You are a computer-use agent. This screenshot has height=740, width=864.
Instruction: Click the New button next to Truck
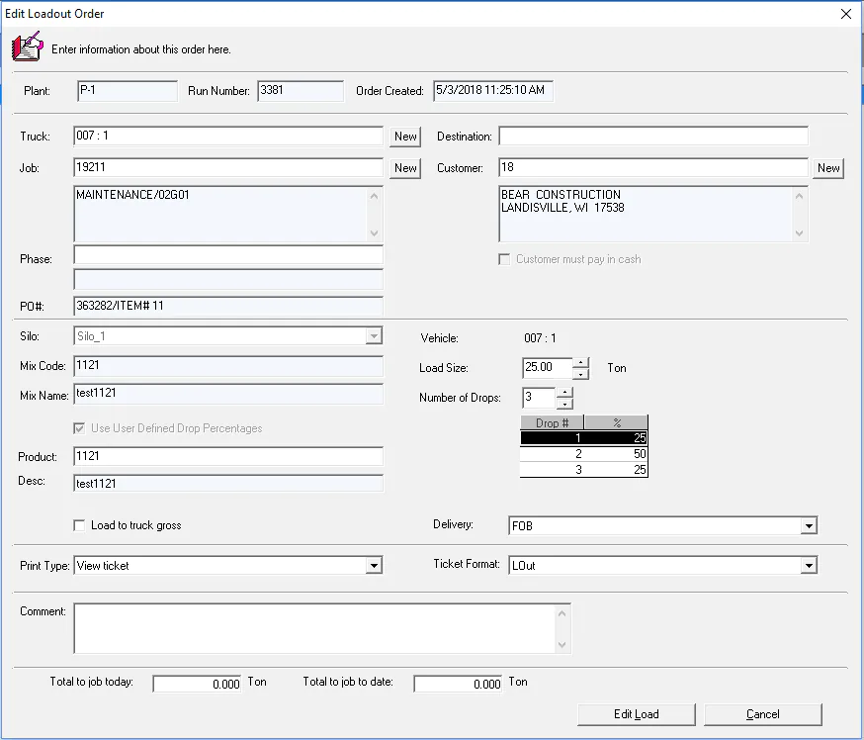click(404, 136)
